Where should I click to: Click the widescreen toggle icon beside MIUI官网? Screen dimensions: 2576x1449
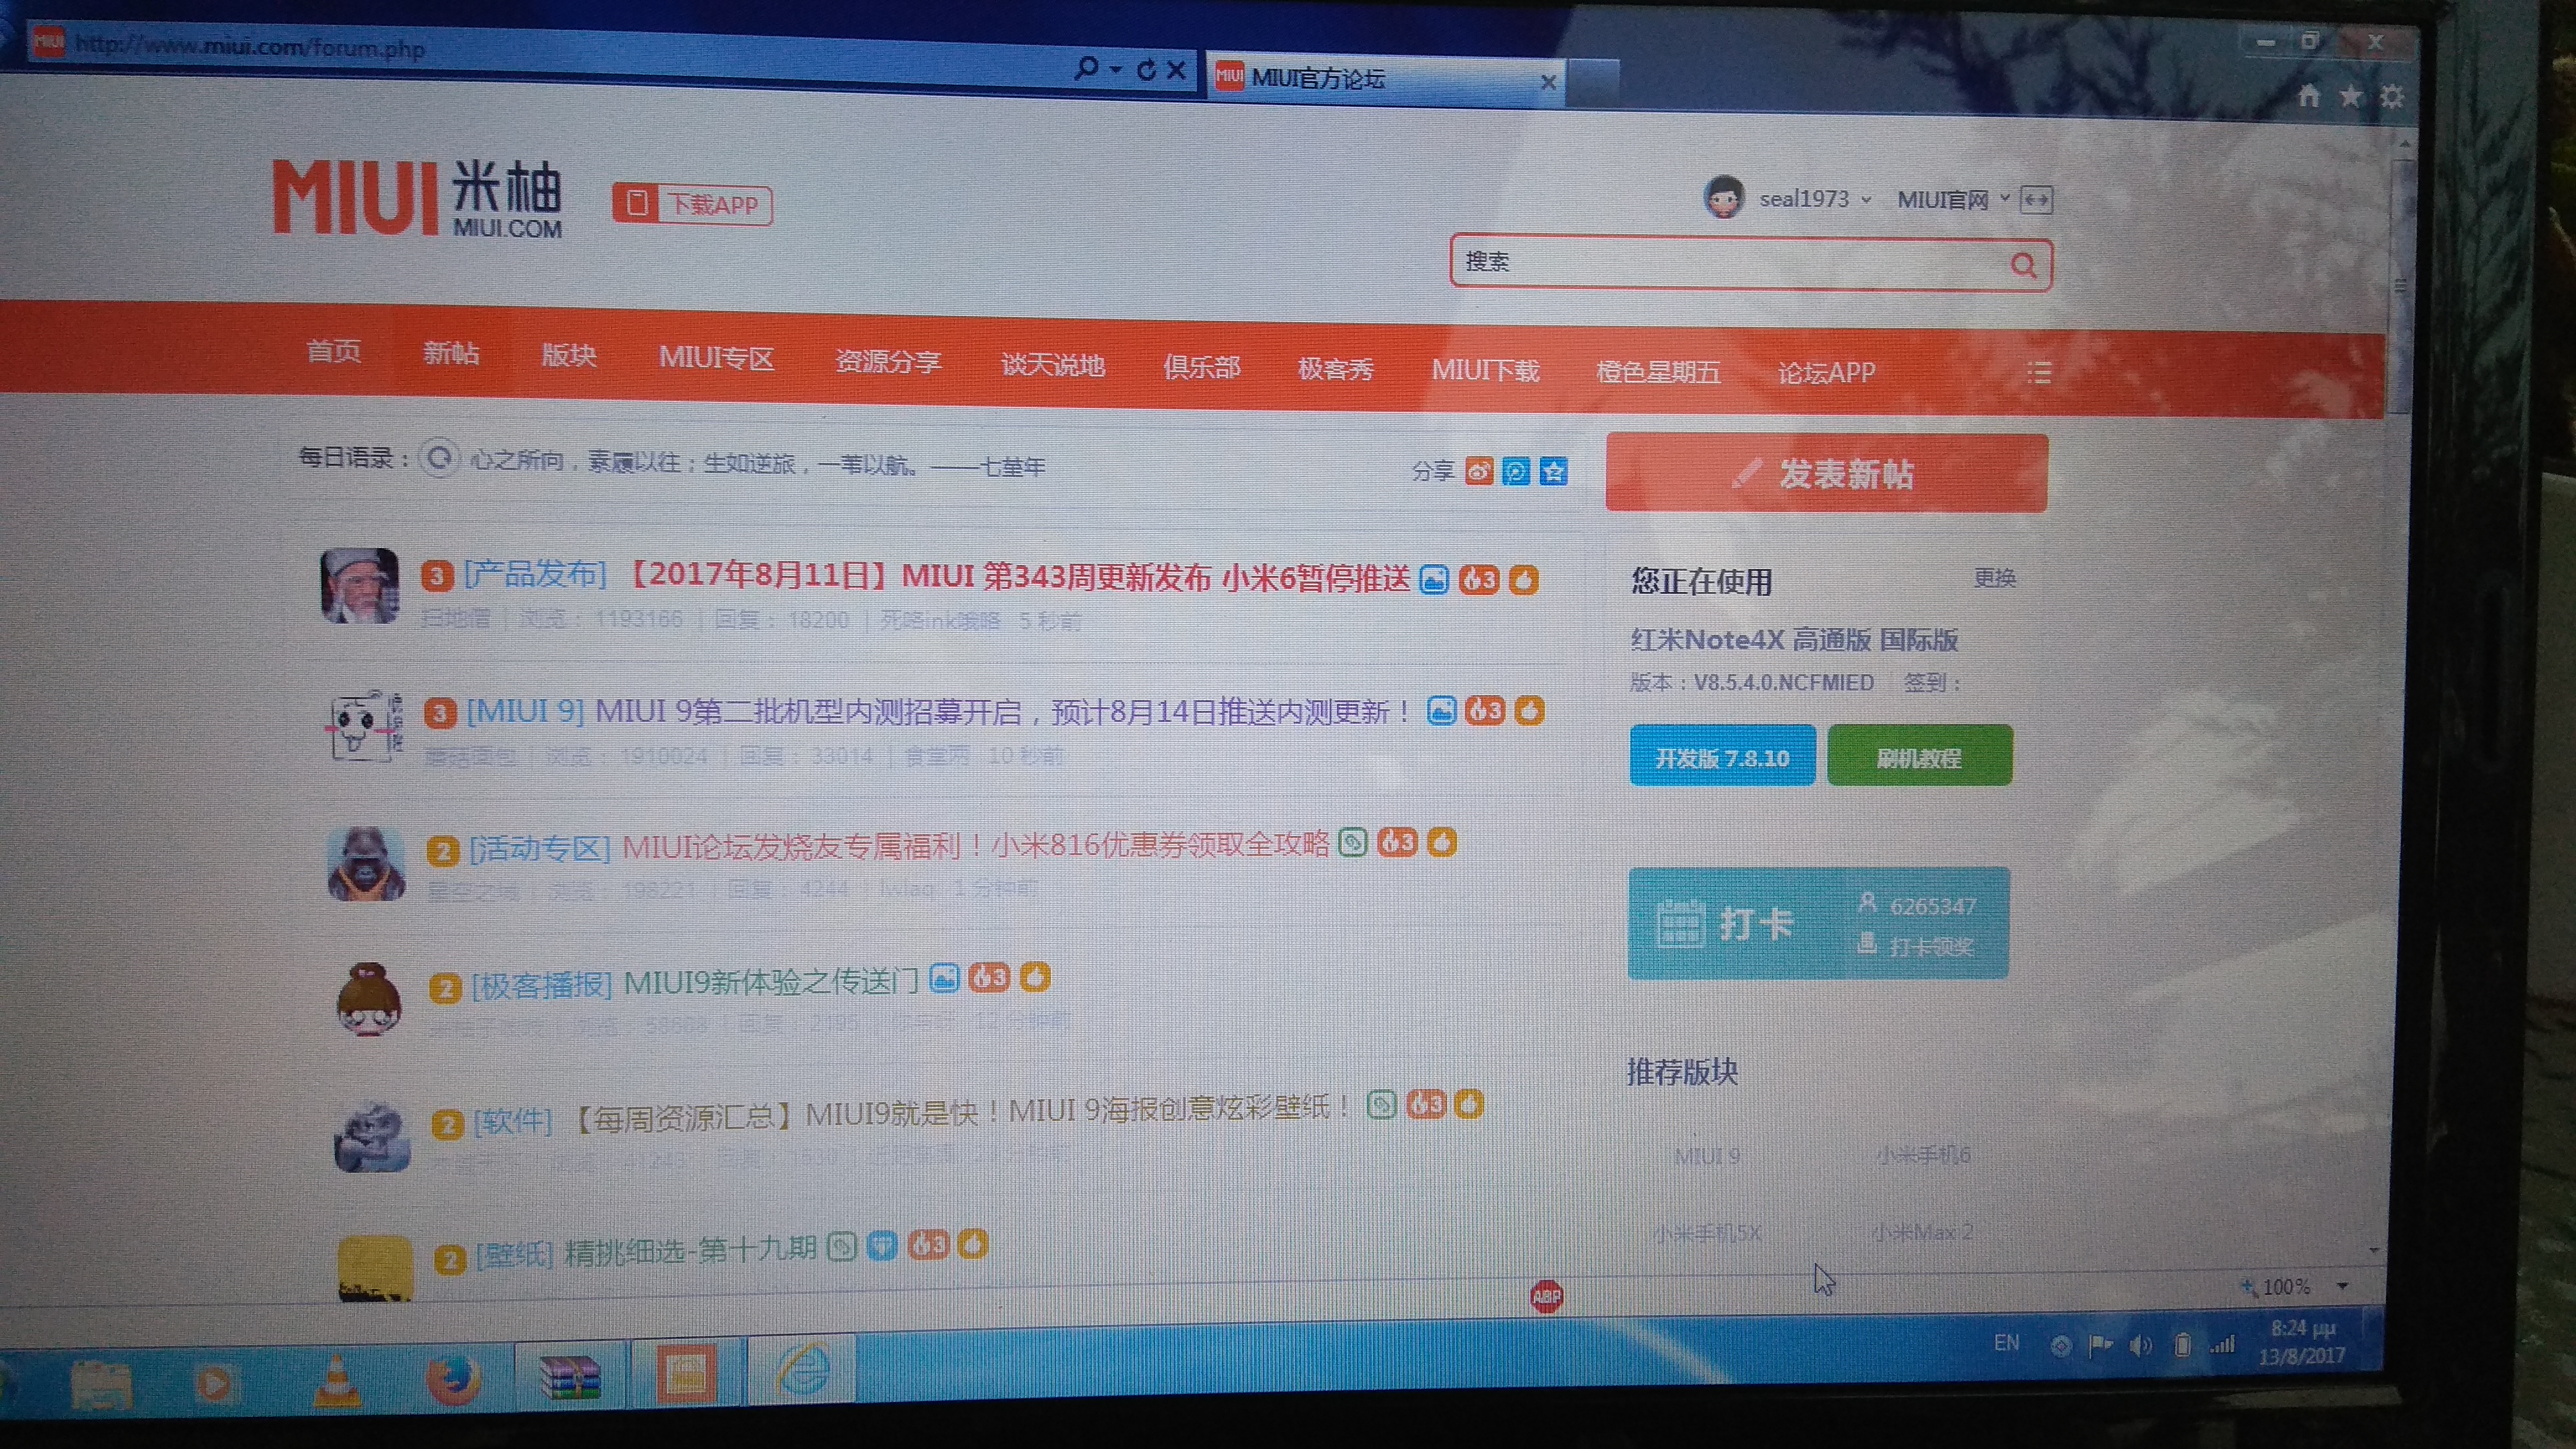(2036, 200)
